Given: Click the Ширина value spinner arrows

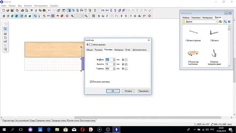Looking at the screenshot, I should click(114, 60).
